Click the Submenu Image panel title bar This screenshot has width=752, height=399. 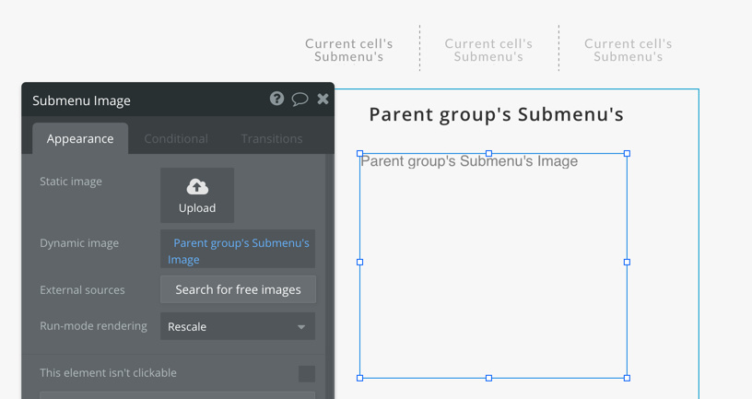(138, 100)
